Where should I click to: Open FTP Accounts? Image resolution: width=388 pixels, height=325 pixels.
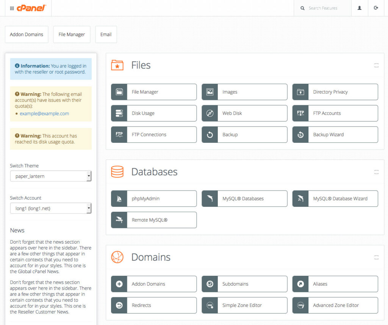335,113
